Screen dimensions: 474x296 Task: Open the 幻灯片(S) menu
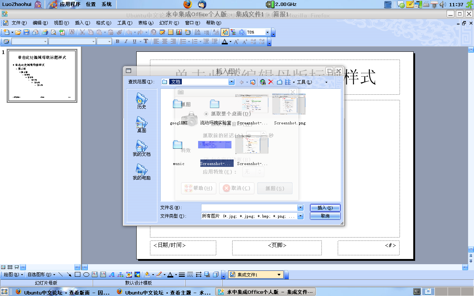pyautogui.click(x=169, y=23)
